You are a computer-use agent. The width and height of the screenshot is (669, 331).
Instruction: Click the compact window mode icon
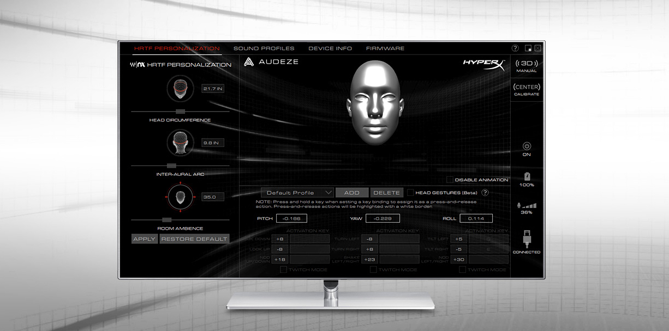point(528,48)
